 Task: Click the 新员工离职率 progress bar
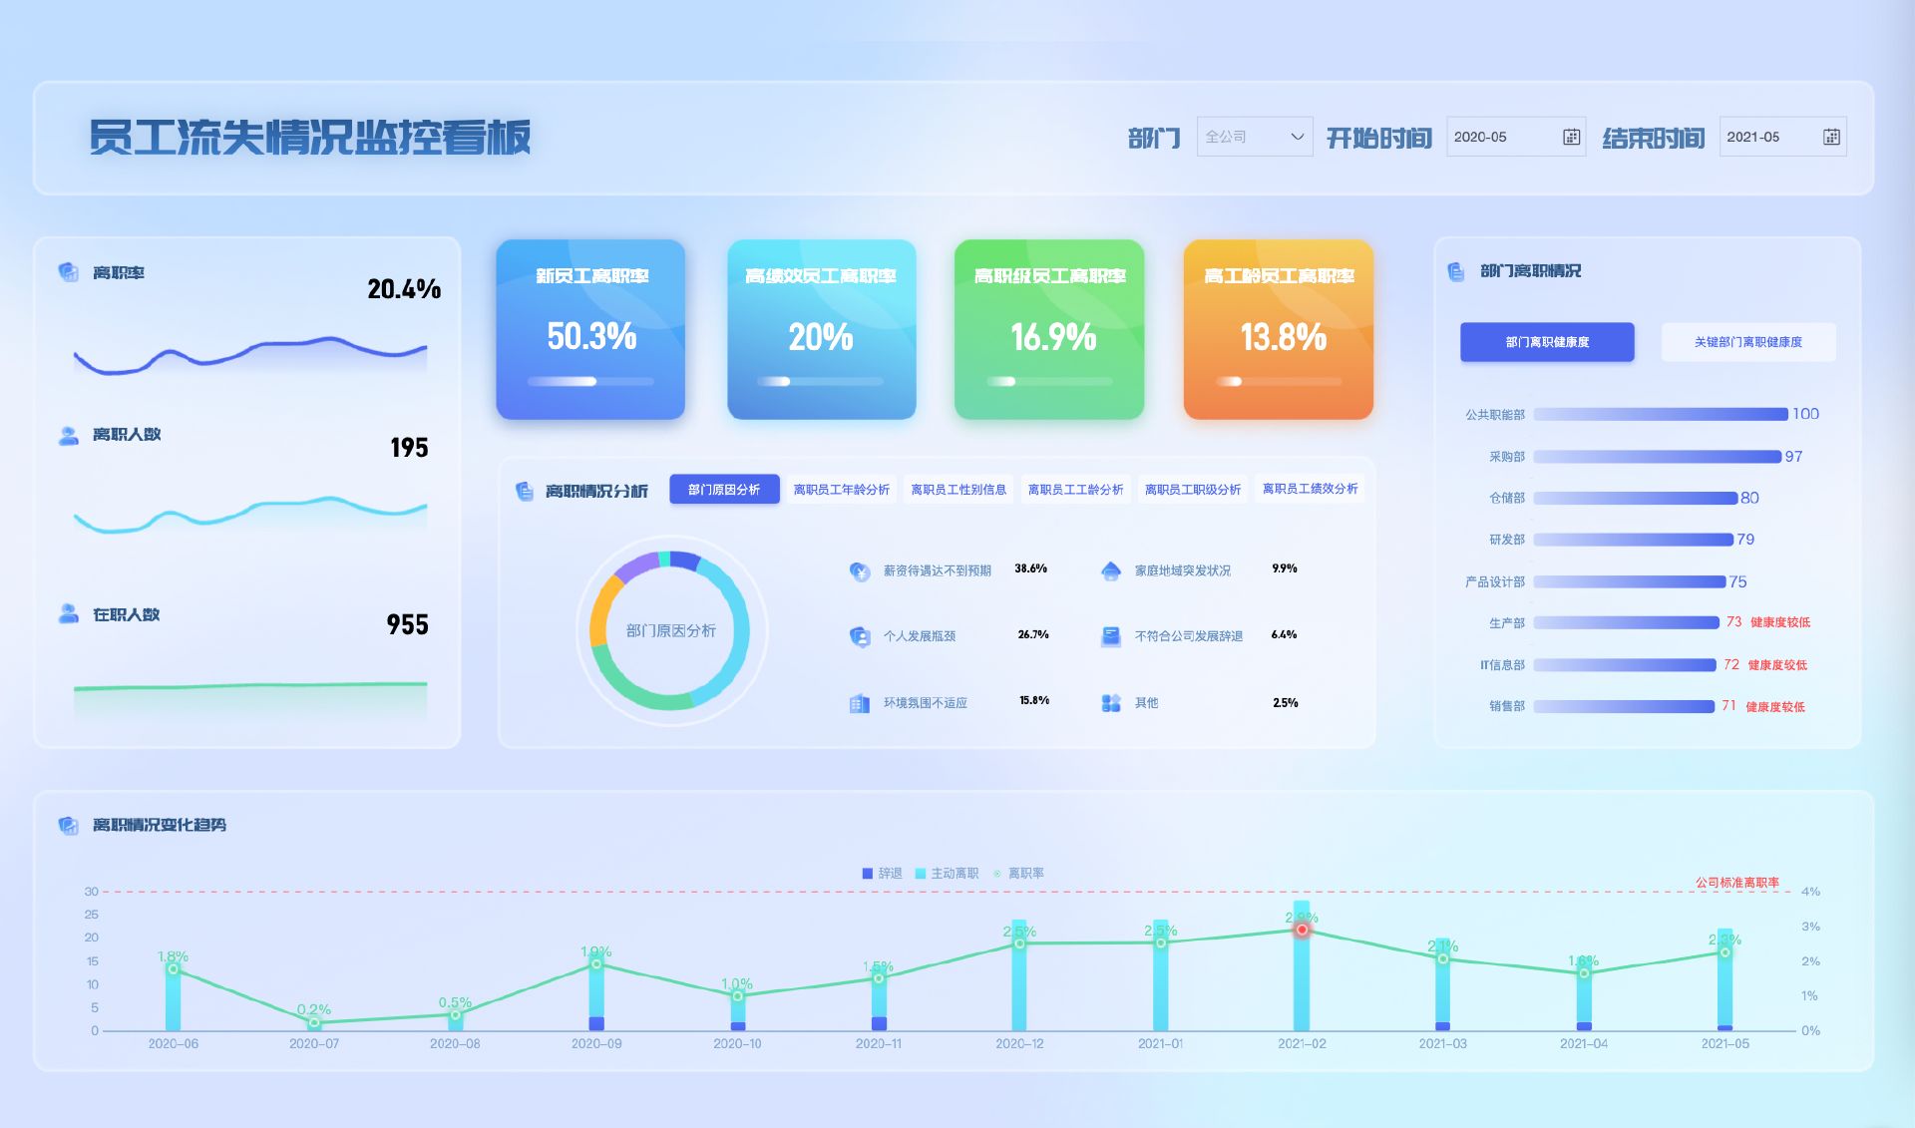click(590, 381)
